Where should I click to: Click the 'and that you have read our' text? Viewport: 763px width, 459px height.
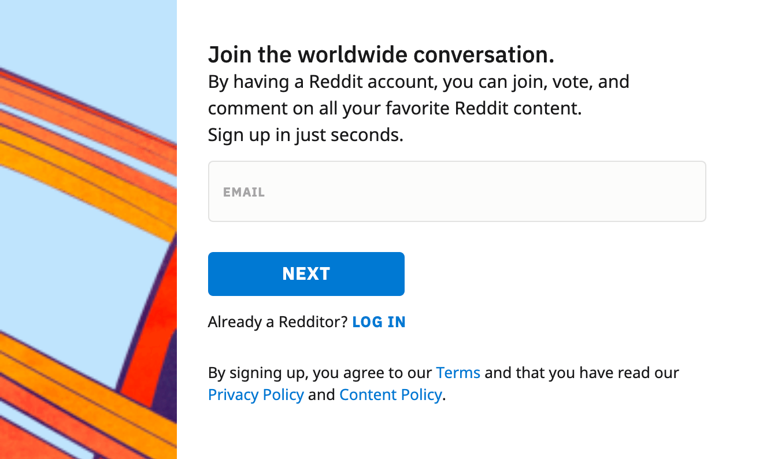click(x=581, y=373)
